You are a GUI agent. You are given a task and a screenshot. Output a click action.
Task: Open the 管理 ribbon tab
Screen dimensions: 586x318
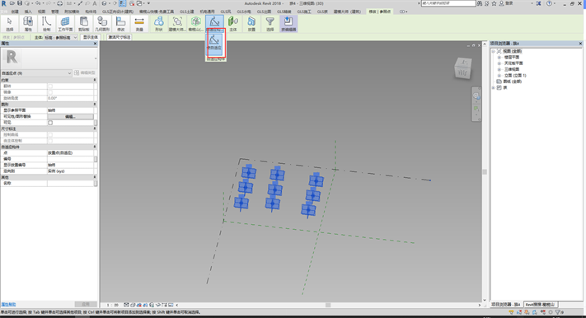click(x=55, y=12)
